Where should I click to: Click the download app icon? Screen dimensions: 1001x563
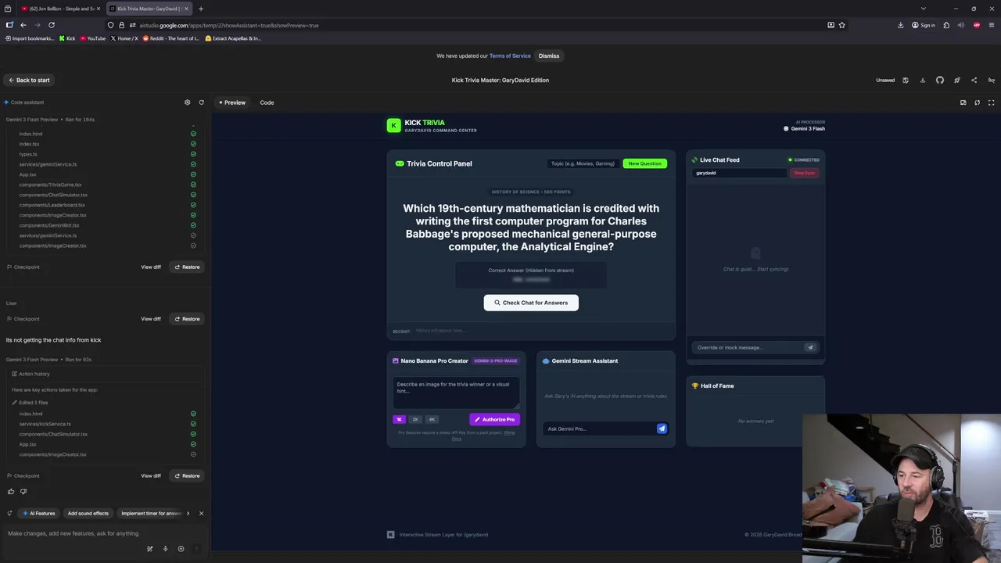(x=923, y=80)
